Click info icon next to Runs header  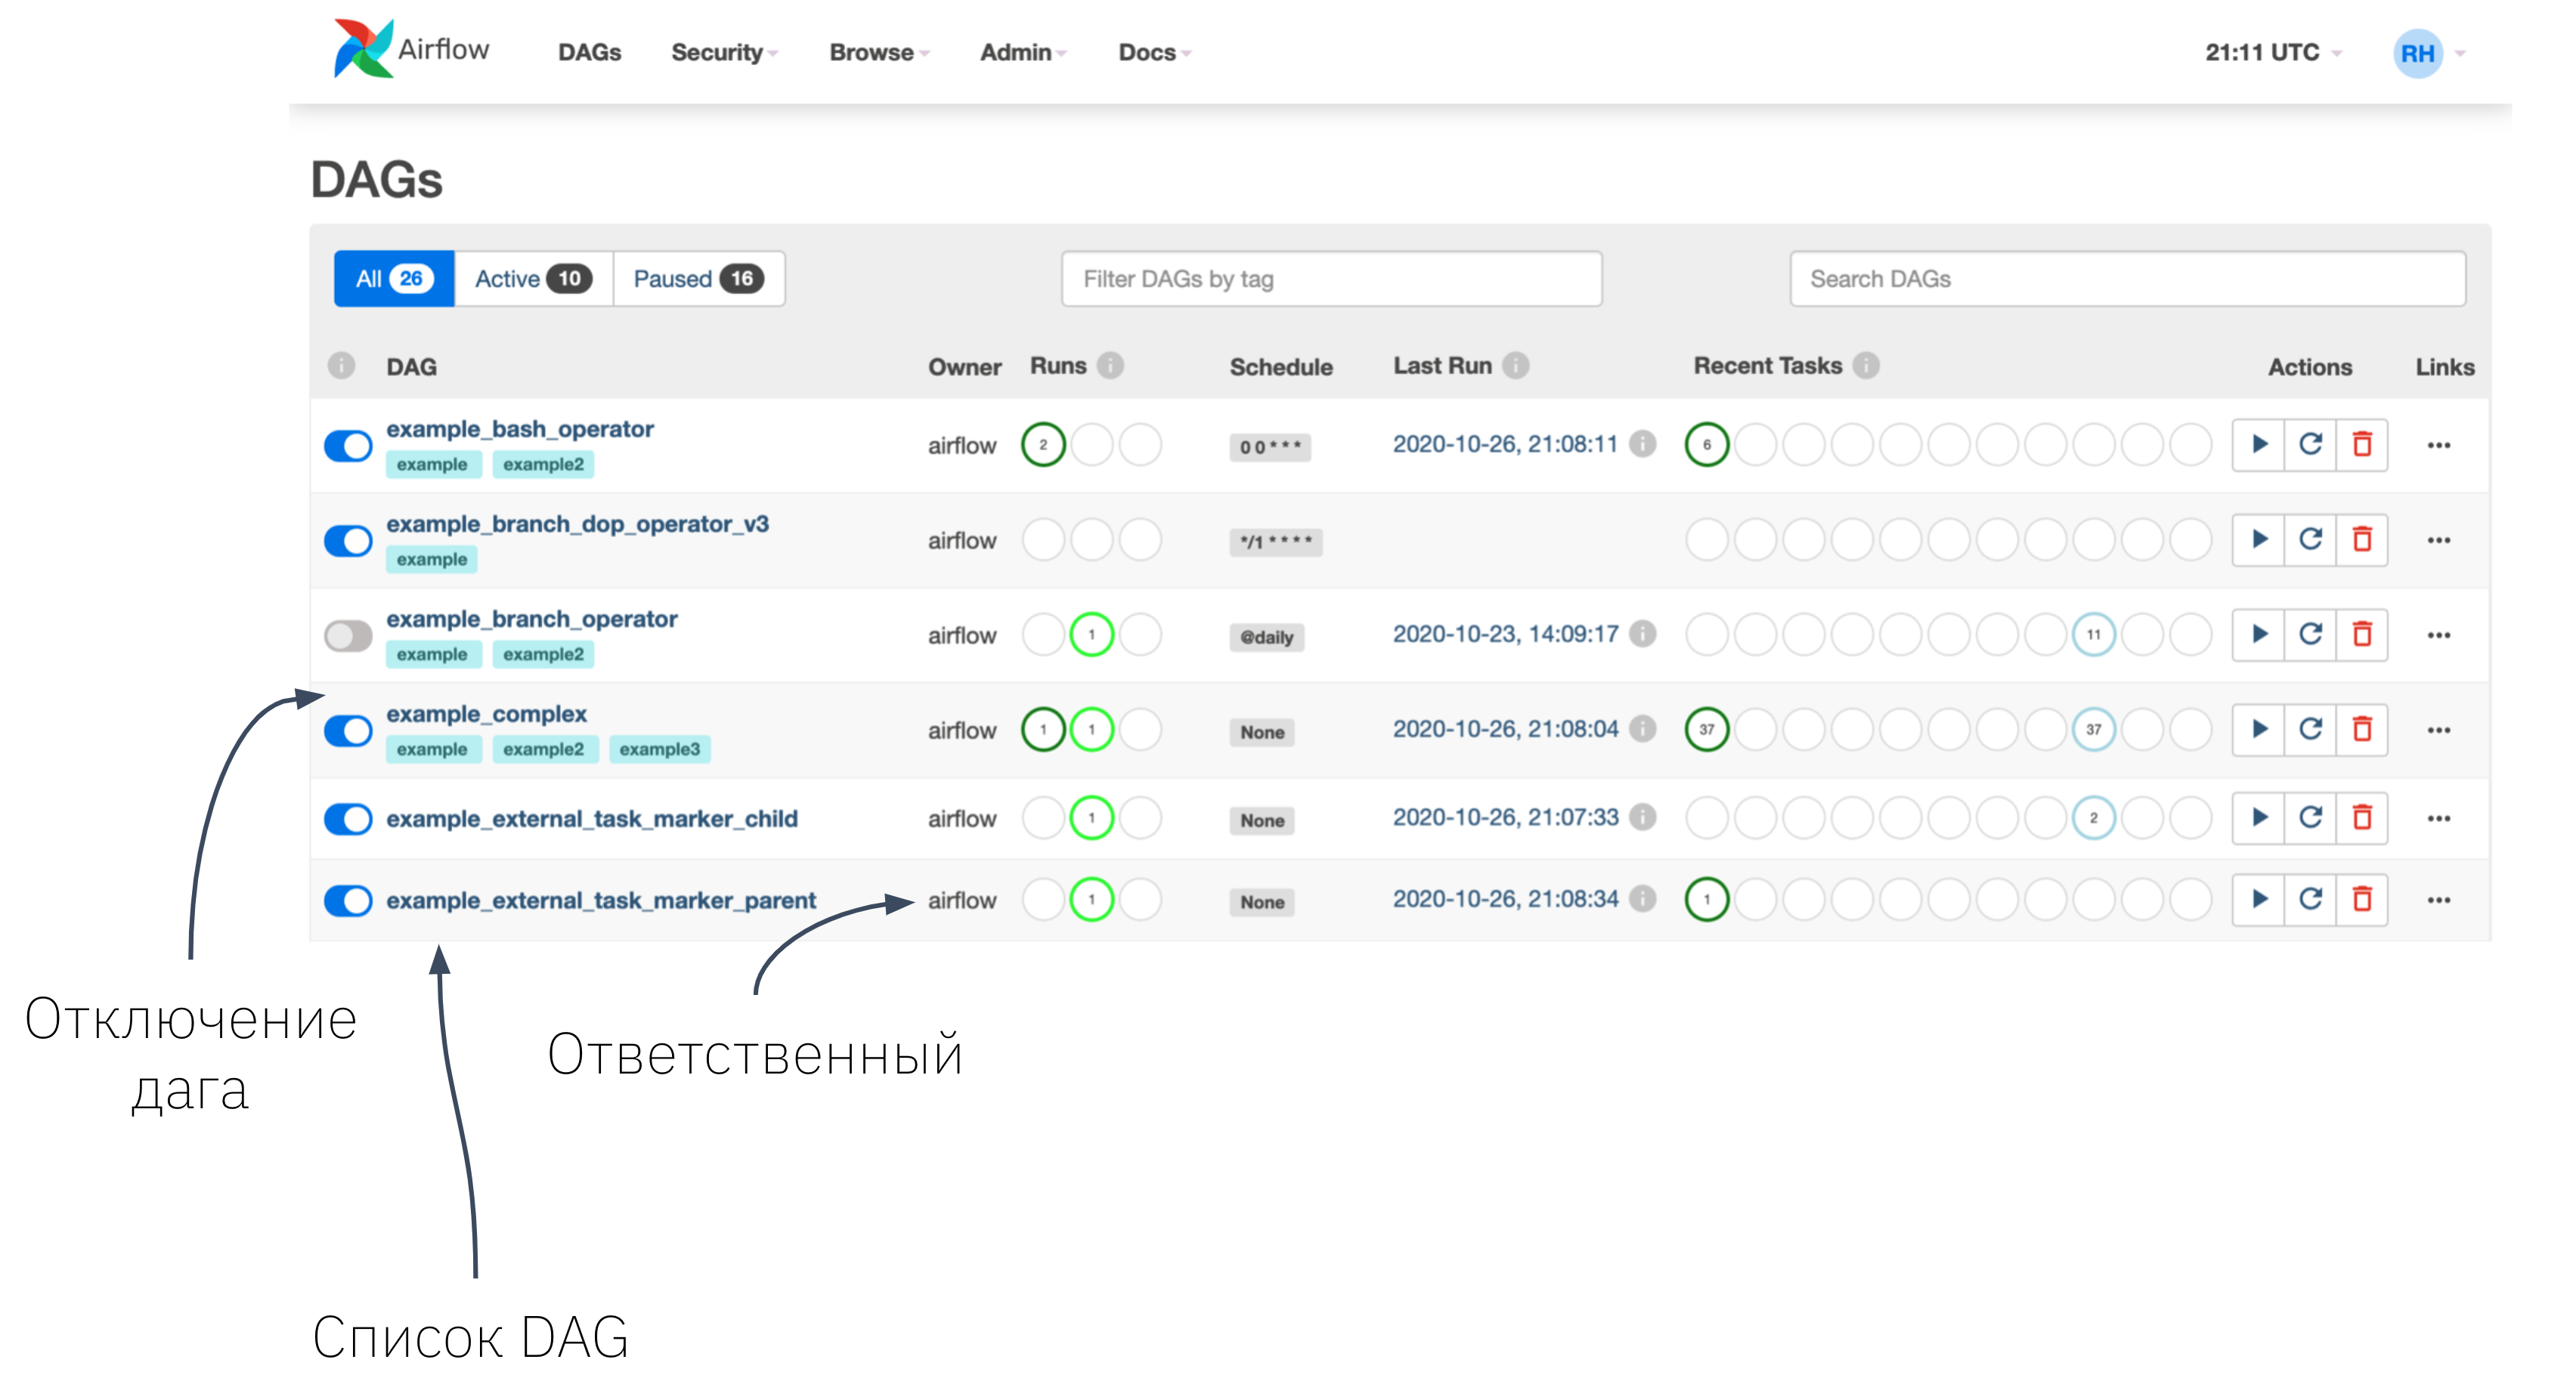(1110, 366)
